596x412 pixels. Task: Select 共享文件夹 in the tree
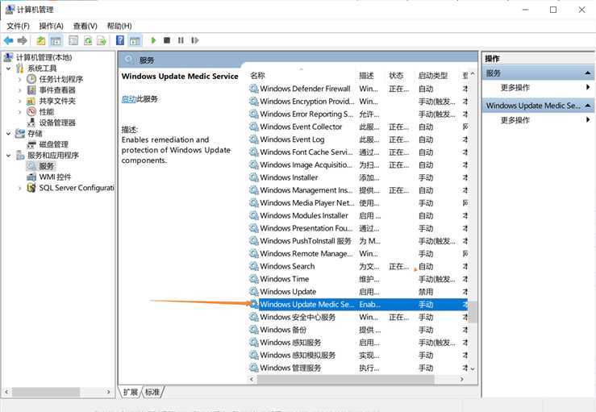click(x=57, y=101)
